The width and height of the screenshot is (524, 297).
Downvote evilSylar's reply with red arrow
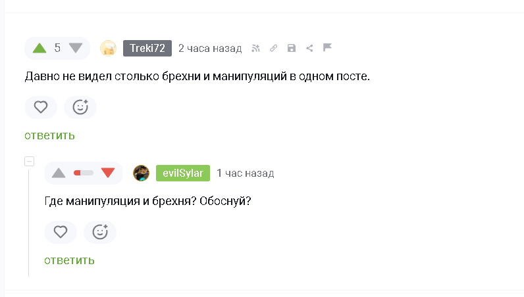pyautogui.click(x=108, y=173)
